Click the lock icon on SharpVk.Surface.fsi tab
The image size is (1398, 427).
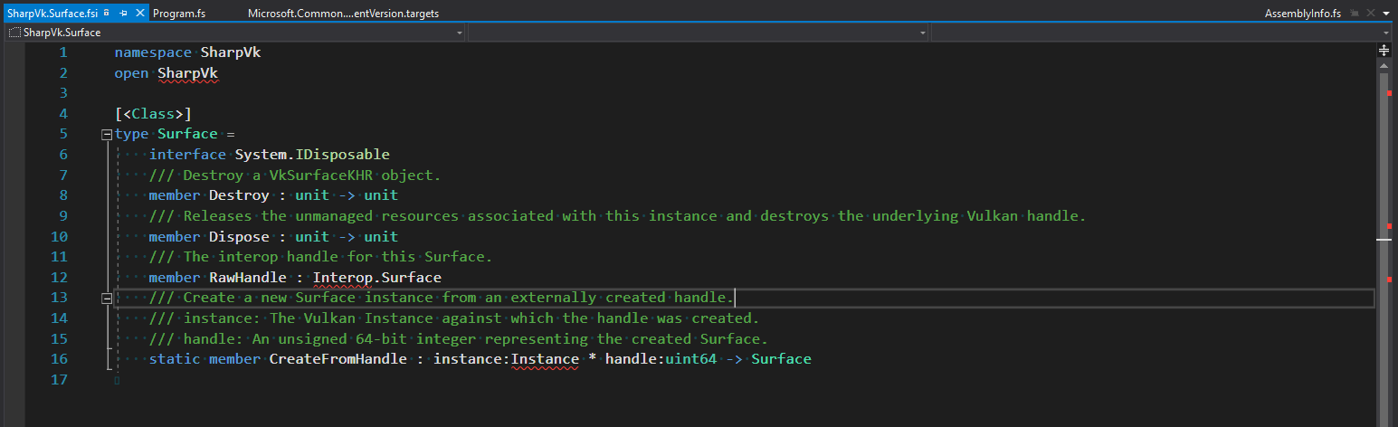tap(107, 14)
